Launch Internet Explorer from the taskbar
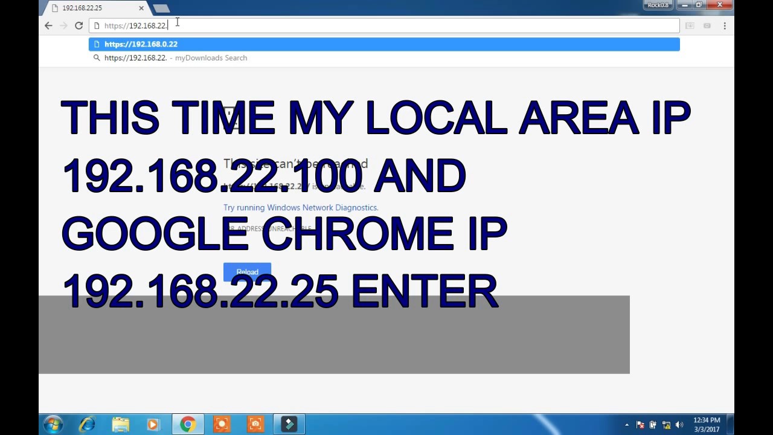The image size is (773, 435). pyautogui.click(x=87, y=425)
